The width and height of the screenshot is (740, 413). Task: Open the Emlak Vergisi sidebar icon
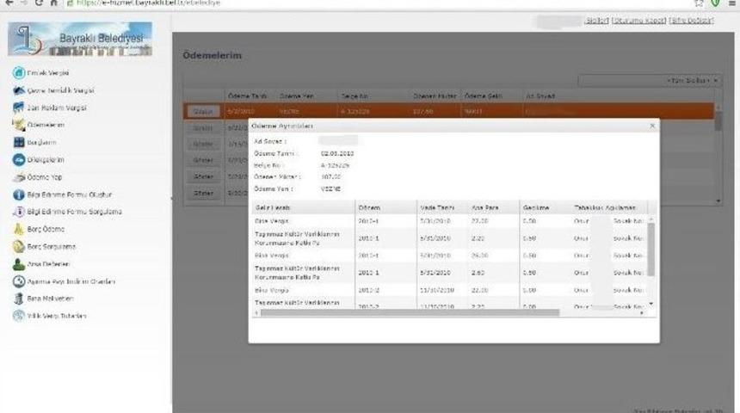click(x=17, y=73)
